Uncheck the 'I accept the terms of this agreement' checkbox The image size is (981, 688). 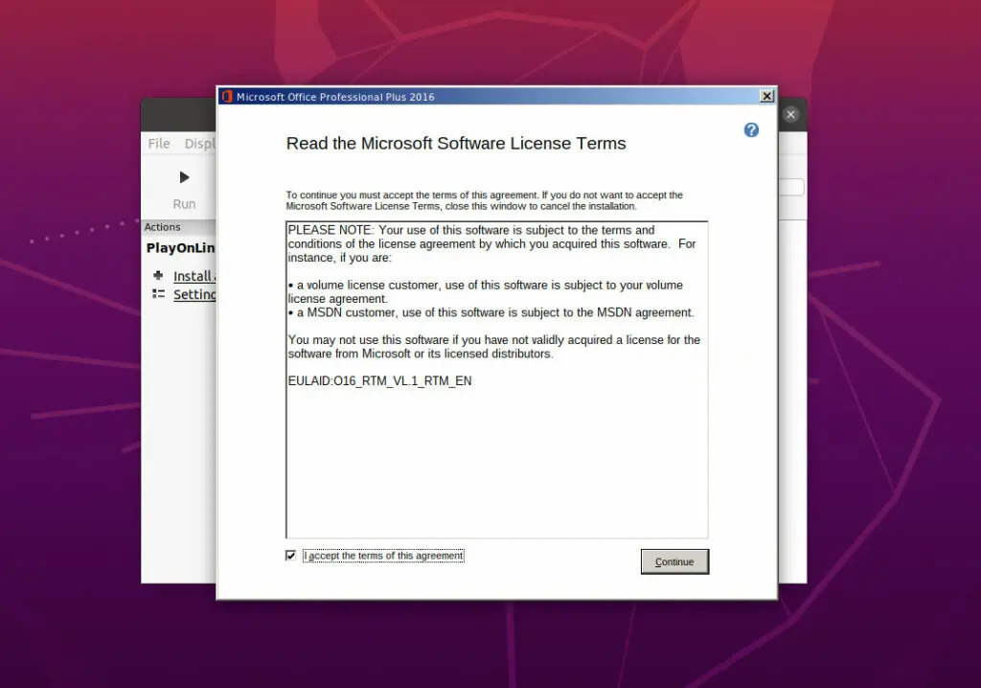[289, 555]
